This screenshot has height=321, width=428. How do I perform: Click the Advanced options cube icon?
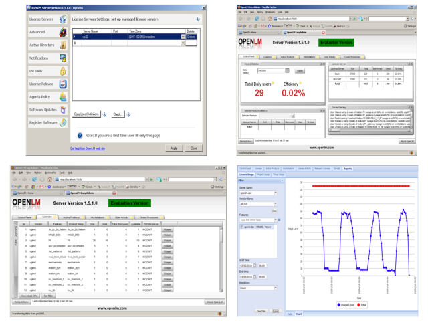(62, 32)
